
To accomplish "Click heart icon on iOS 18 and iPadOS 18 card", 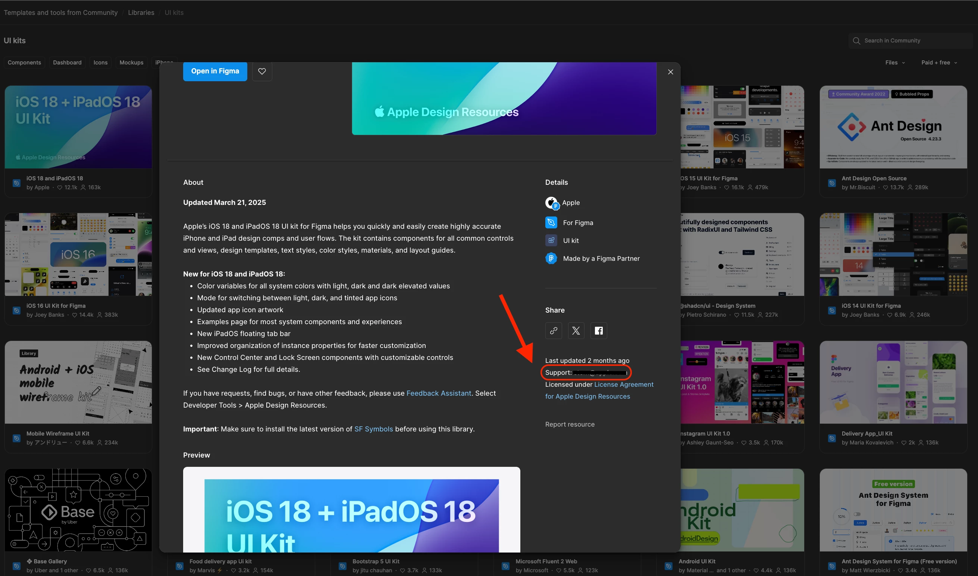I will pyautogui.click(x=60, y=187).
